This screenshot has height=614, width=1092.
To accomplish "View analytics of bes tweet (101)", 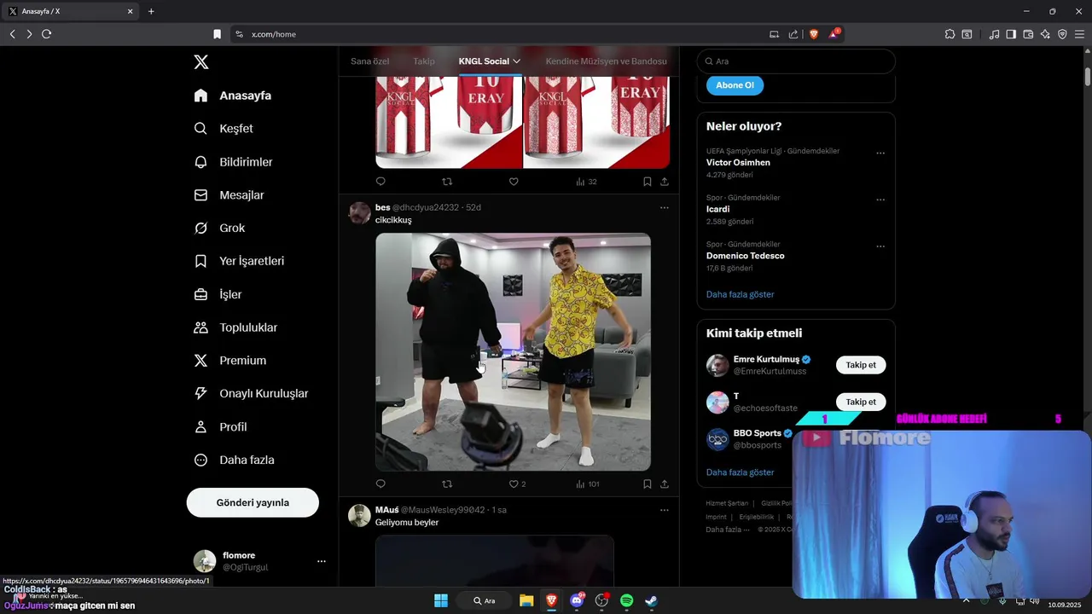I will click(x=587, y=484).
